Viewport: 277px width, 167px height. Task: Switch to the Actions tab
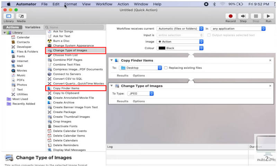point(12,27)
